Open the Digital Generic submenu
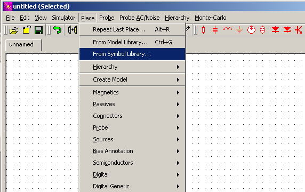Viewport: 305px width, 192px height. [x=132, y=186]
